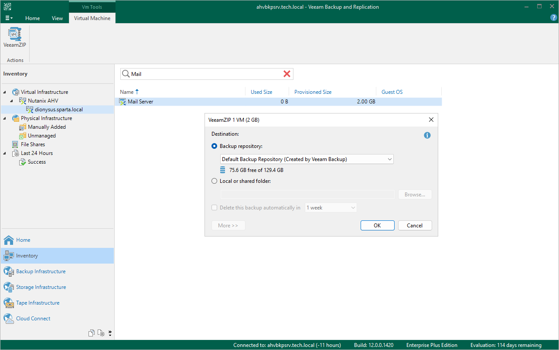Click the Last 24 Hours icon
This screenshot has width=559, height=350.
coord(16,153)
